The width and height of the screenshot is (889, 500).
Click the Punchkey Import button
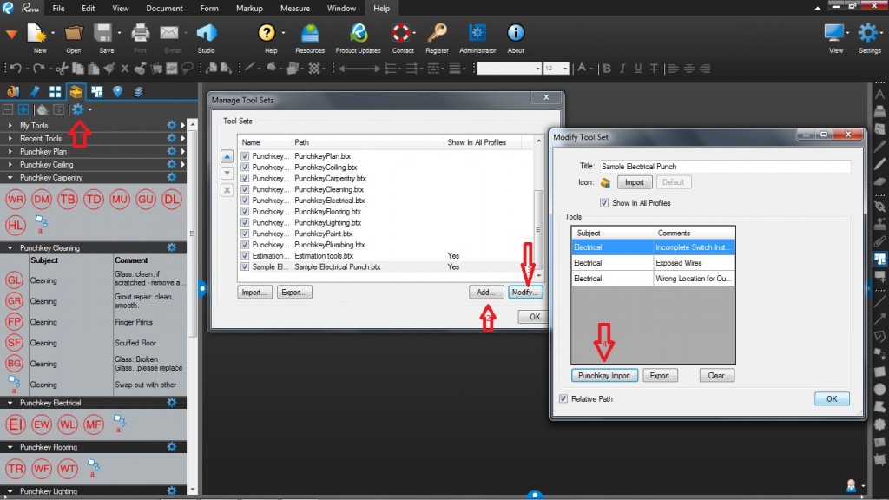[603, 375]
